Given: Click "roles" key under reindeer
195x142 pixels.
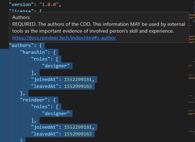Looking at the screenshot, I should click(41, 107).
